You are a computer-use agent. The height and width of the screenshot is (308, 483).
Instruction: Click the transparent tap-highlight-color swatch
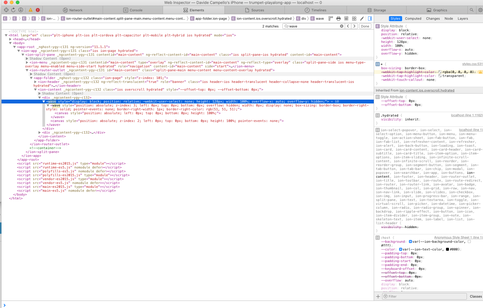tap(440, 76)
